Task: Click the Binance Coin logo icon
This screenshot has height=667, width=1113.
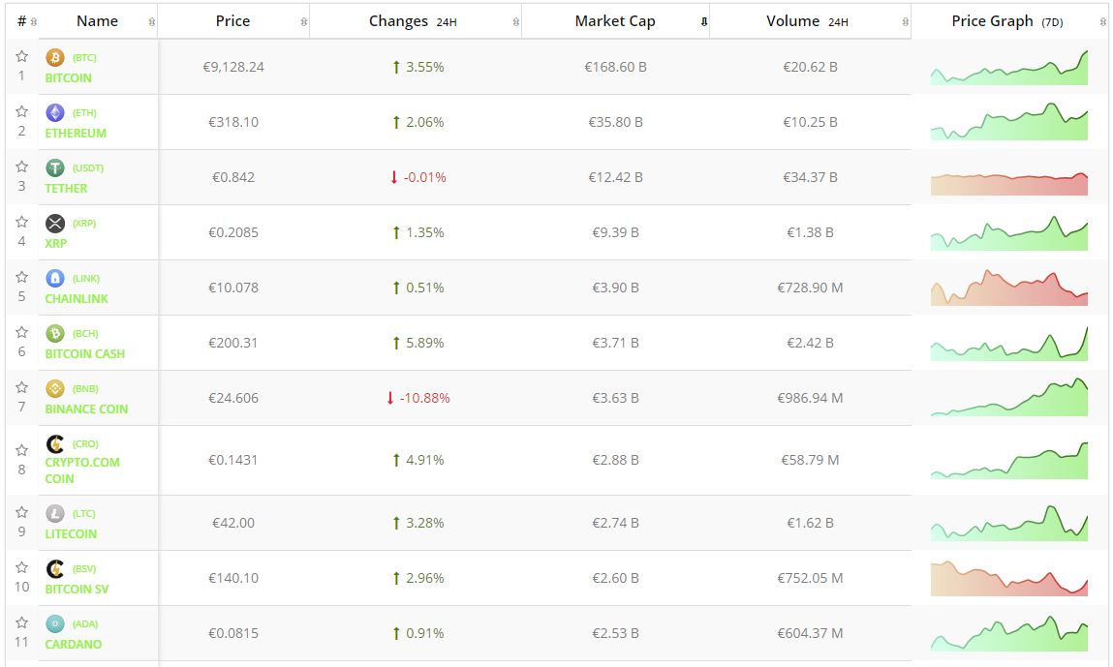Action: pos(55,388)
